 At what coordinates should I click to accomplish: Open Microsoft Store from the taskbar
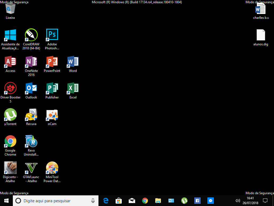pyautogui.click(x=119, y=201)
